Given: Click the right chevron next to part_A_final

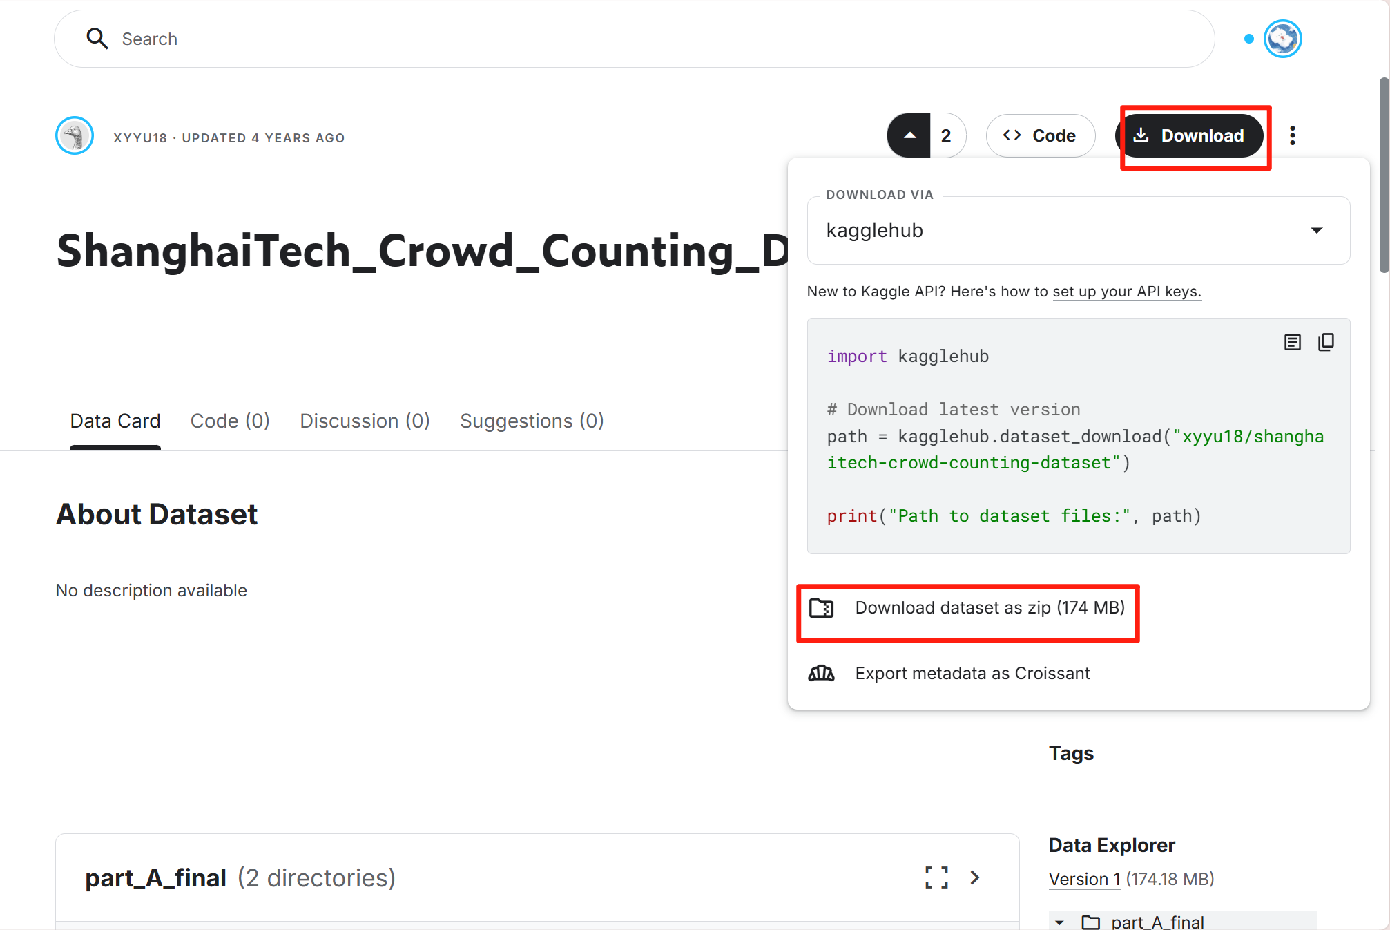Looking at the screenshot, I should click(x=975, y=877).
